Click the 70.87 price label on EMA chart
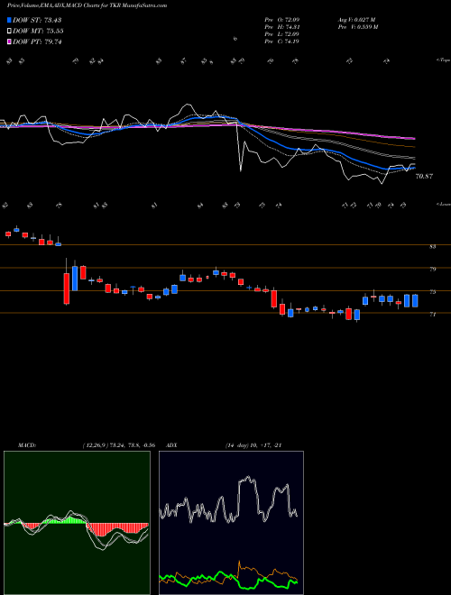This screenshot has height=595, width=451. pyautogui.click(x=424, y=177)
